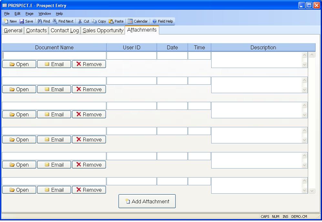
Task: Click the New toolbar icon
Action: pyautogui.click(x=6, y=21)
